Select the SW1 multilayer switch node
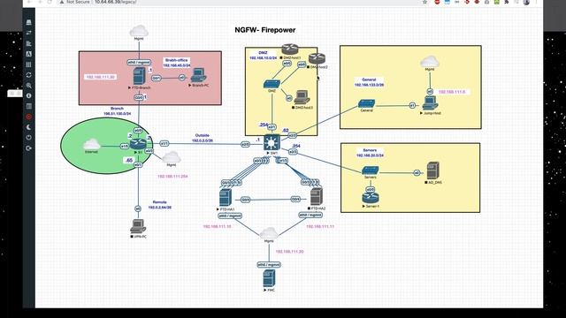The image size is (566, 318). pos(272,143)
